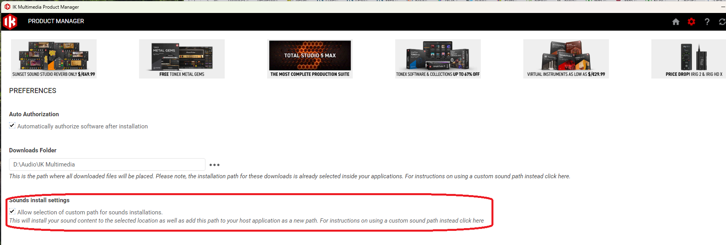Image resolution: width=726 pixels, height=245 pixels.
Task: Go to the Home icon
Action: pyautogui.click(x=676, y=22)
